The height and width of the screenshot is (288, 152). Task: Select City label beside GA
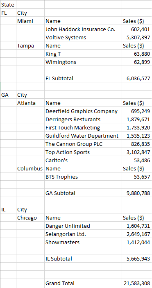[30, 95]
